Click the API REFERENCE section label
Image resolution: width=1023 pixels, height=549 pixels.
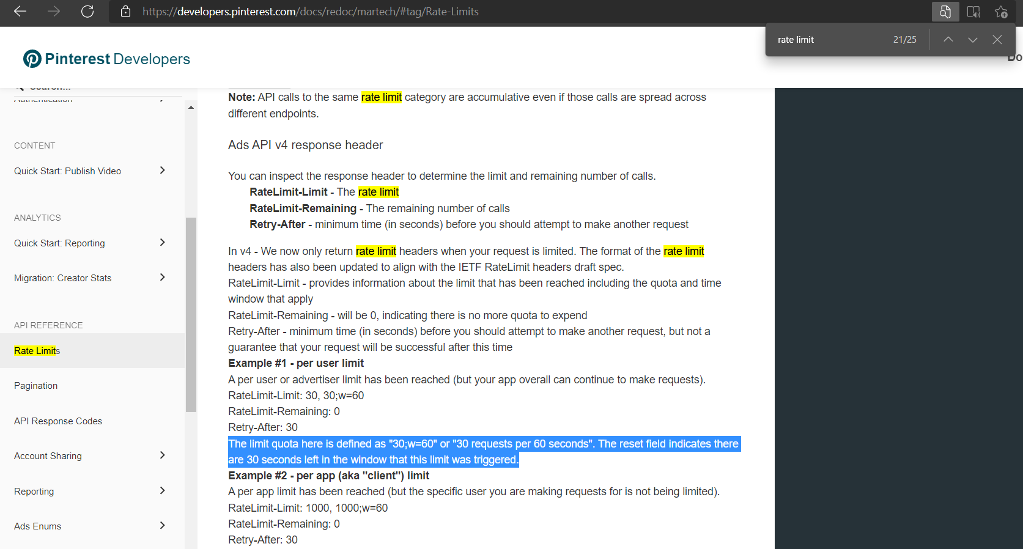[x=48, y=325]
